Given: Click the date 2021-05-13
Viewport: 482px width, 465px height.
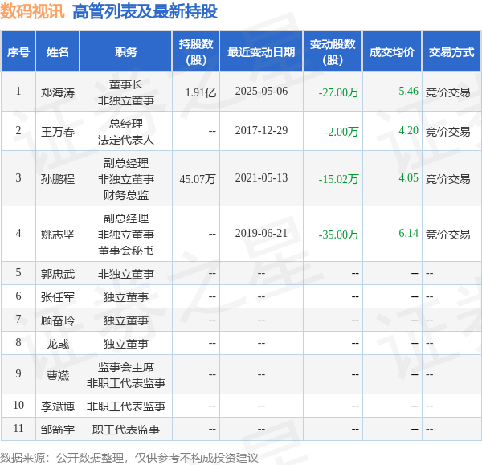Looking at the screenshot, I should point(261,177).
